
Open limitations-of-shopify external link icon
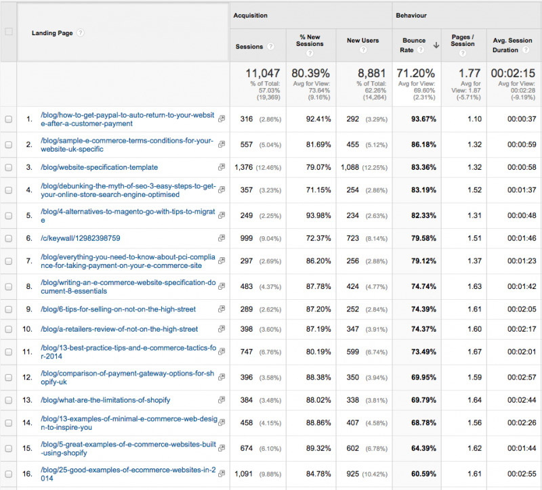[x=222, y=400]
